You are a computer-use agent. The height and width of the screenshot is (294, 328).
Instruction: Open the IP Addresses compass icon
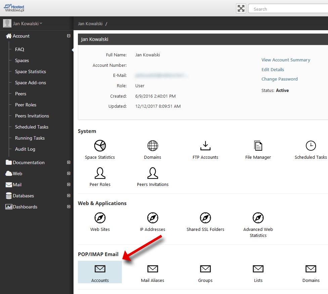tap(153, 218)
